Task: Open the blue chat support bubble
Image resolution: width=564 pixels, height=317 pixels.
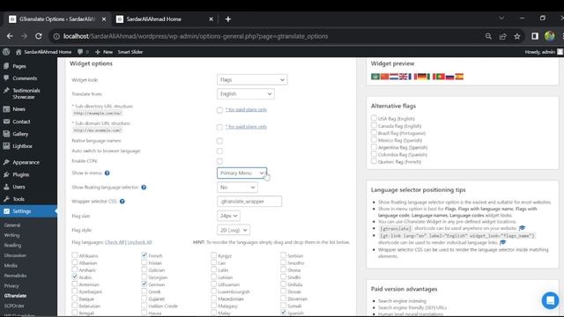Action: tap(550, 300)
